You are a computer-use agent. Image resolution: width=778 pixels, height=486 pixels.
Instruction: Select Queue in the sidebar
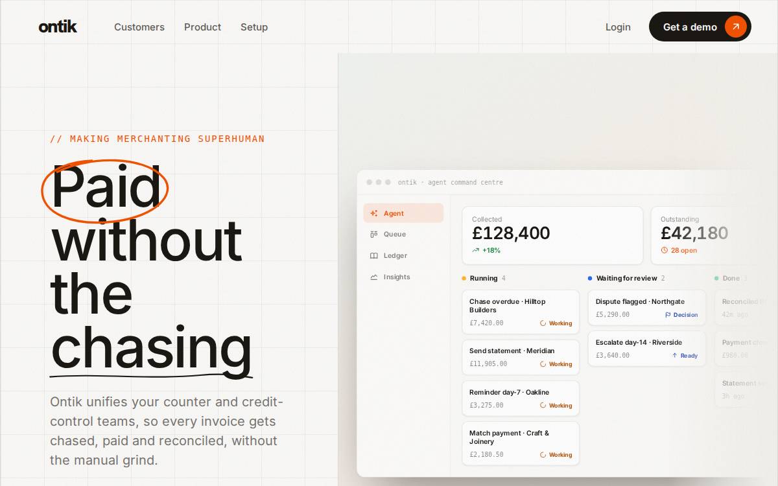point(403,235)
